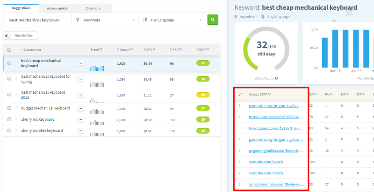Click the MT column help icon
The image size is (374, 192).
point(363,94)
